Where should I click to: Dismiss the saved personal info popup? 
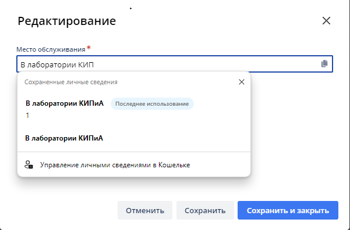[x=242, y=82]
